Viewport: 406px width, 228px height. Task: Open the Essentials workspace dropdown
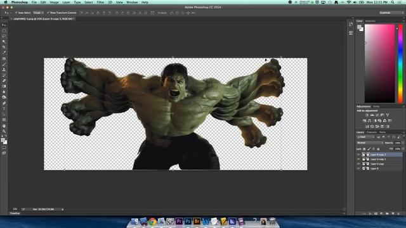pyautogui.click(x=391, y=13)
